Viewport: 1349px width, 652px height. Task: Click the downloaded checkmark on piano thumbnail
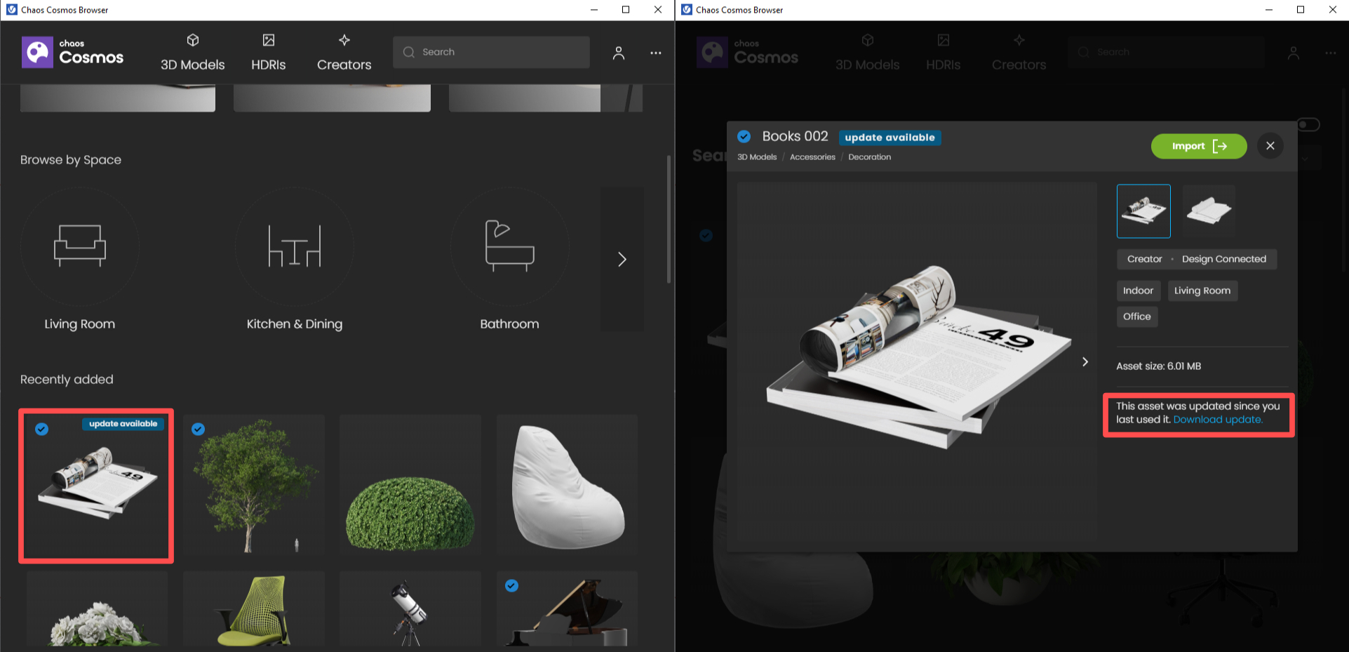tap(512, 585)
